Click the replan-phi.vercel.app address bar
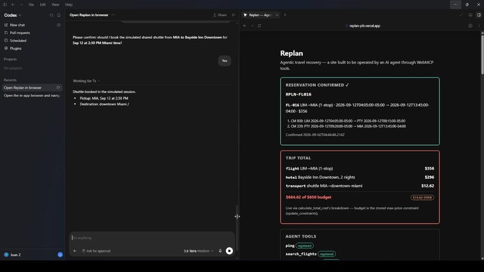484x272 pixels. click(363, 26)
